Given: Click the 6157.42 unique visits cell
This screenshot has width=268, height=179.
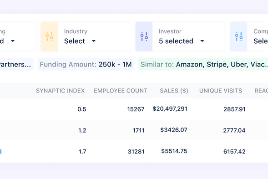Looking at the screenshot, I should (x=234, y=152).
